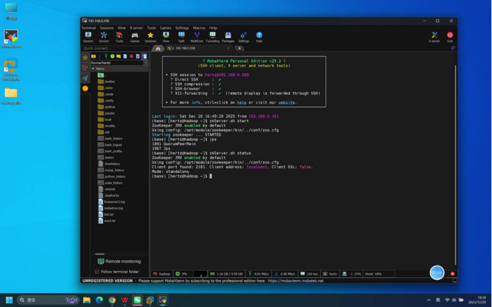Select the Sessions star sidebar tab
This screenshot has width=492, height=307.
tap(85, 58)
